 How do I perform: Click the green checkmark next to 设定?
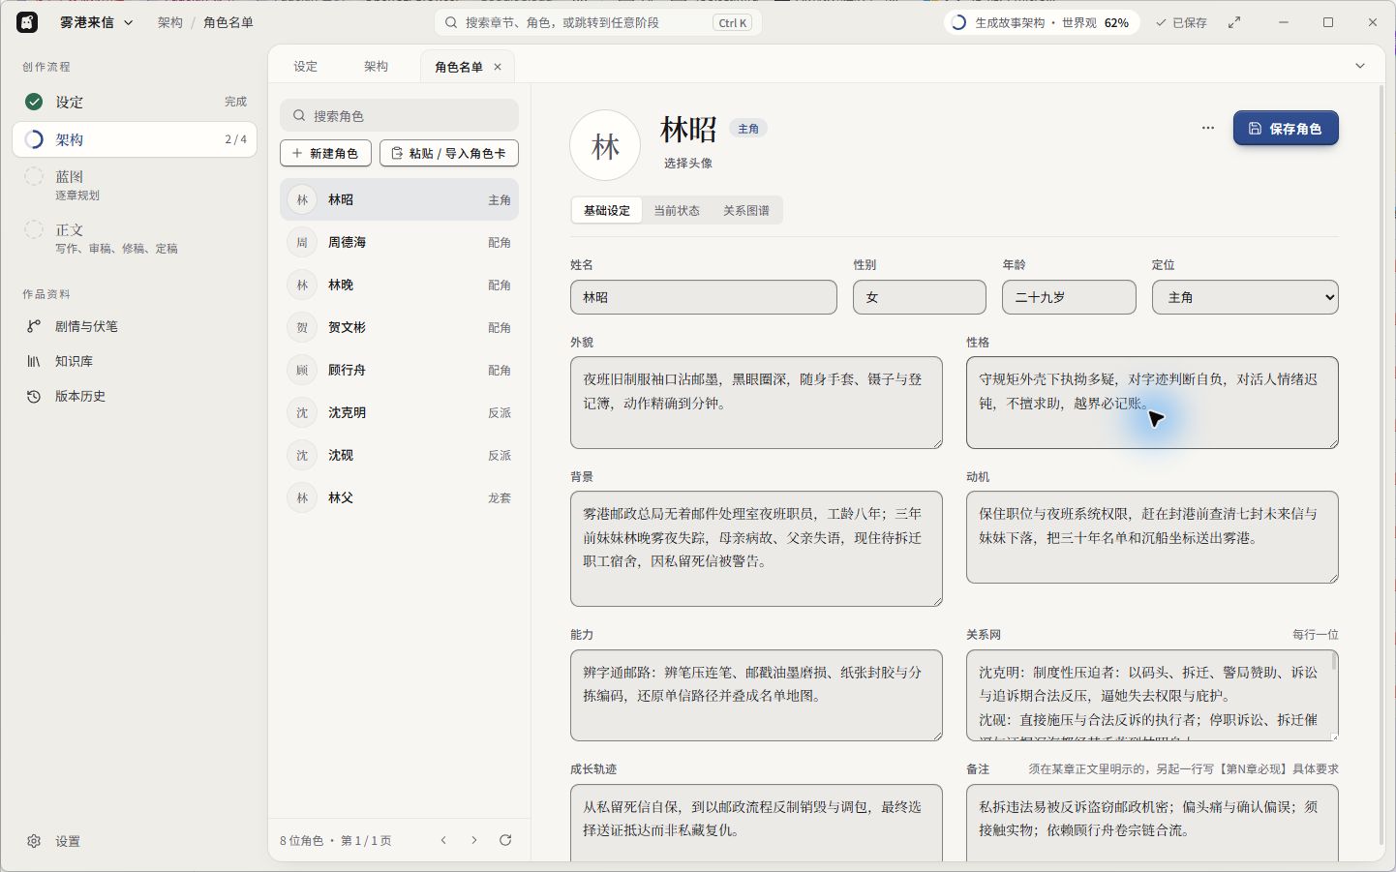(34, 102)
